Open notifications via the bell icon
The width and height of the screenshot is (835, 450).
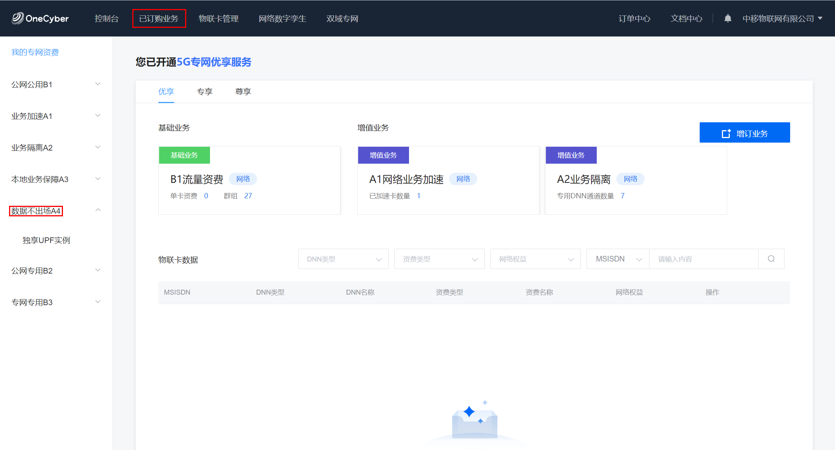click(x=728, y=18)
